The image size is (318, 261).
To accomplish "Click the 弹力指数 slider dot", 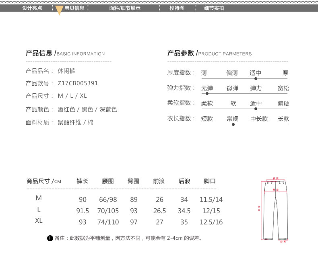I will 207,94.
